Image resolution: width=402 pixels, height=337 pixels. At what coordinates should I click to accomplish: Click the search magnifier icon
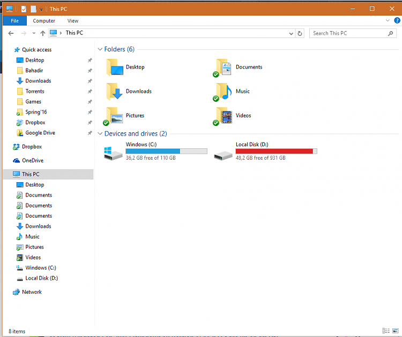point(390,33)
